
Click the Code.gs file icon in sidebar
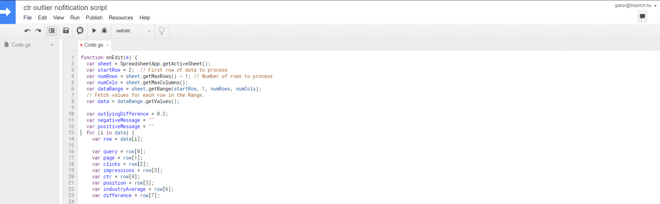click(6, 45)
